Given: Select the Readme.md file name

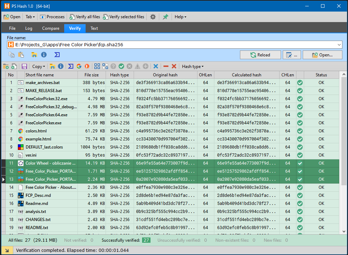Looking at the screenshot, I should coord(37,204).
